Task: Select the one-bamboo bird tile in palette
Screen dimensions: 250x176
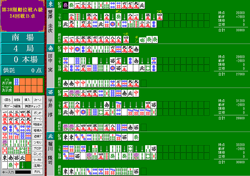Action: 5,143
